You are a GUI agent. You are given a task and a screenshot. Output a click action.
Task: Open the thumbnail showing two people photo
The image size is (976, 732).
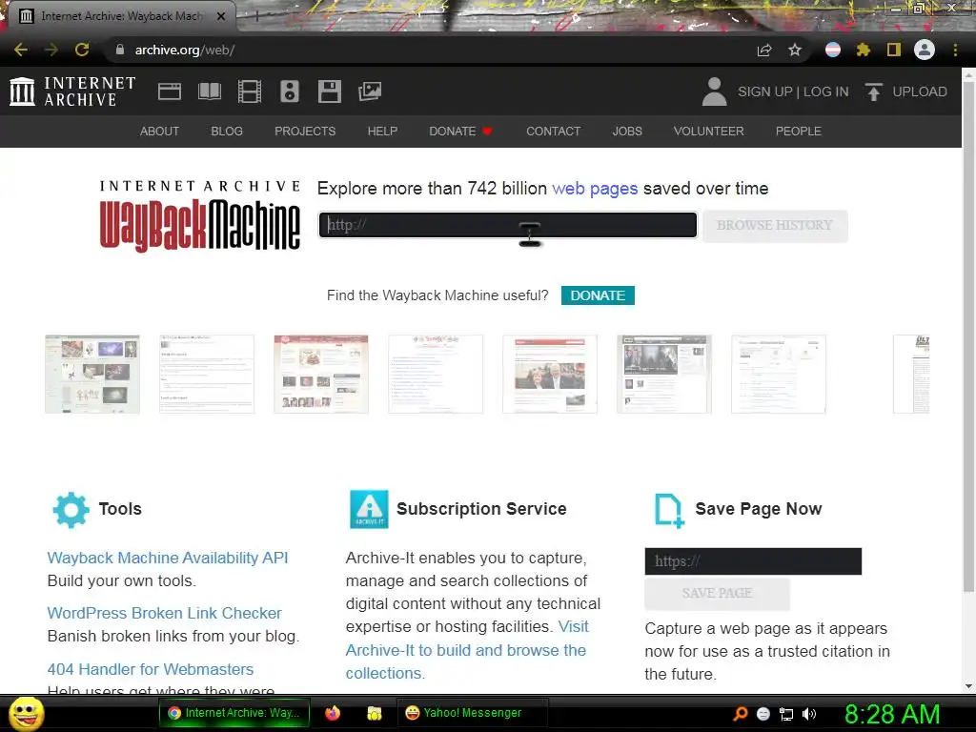(x=550, y=374)
